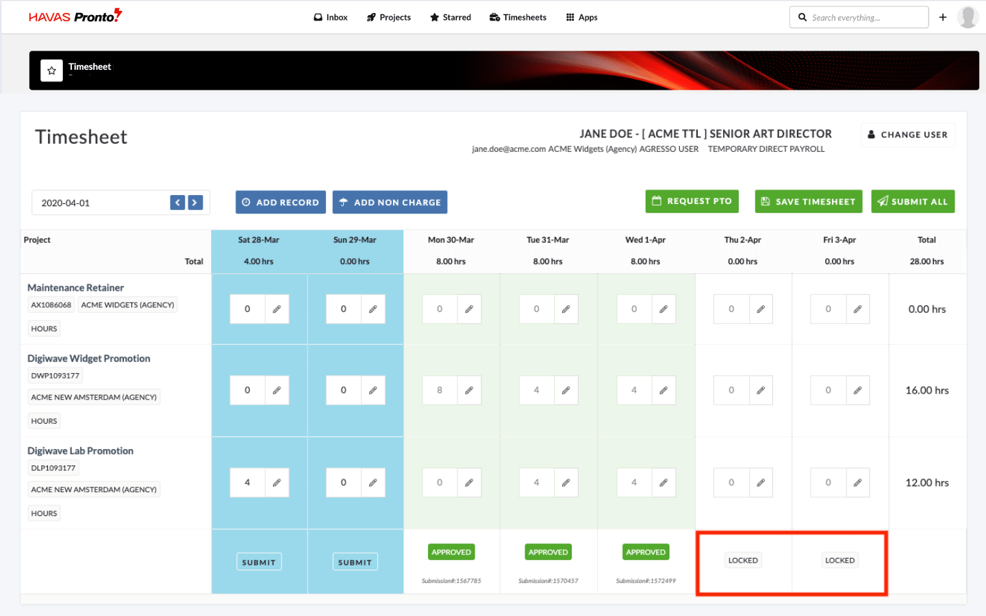Image resolution: width=986 pixels, height=616 pixels.
Task: Edit Digiwave Lab Promotion Mon 30-Mar pencil
Action: (469, 483)
